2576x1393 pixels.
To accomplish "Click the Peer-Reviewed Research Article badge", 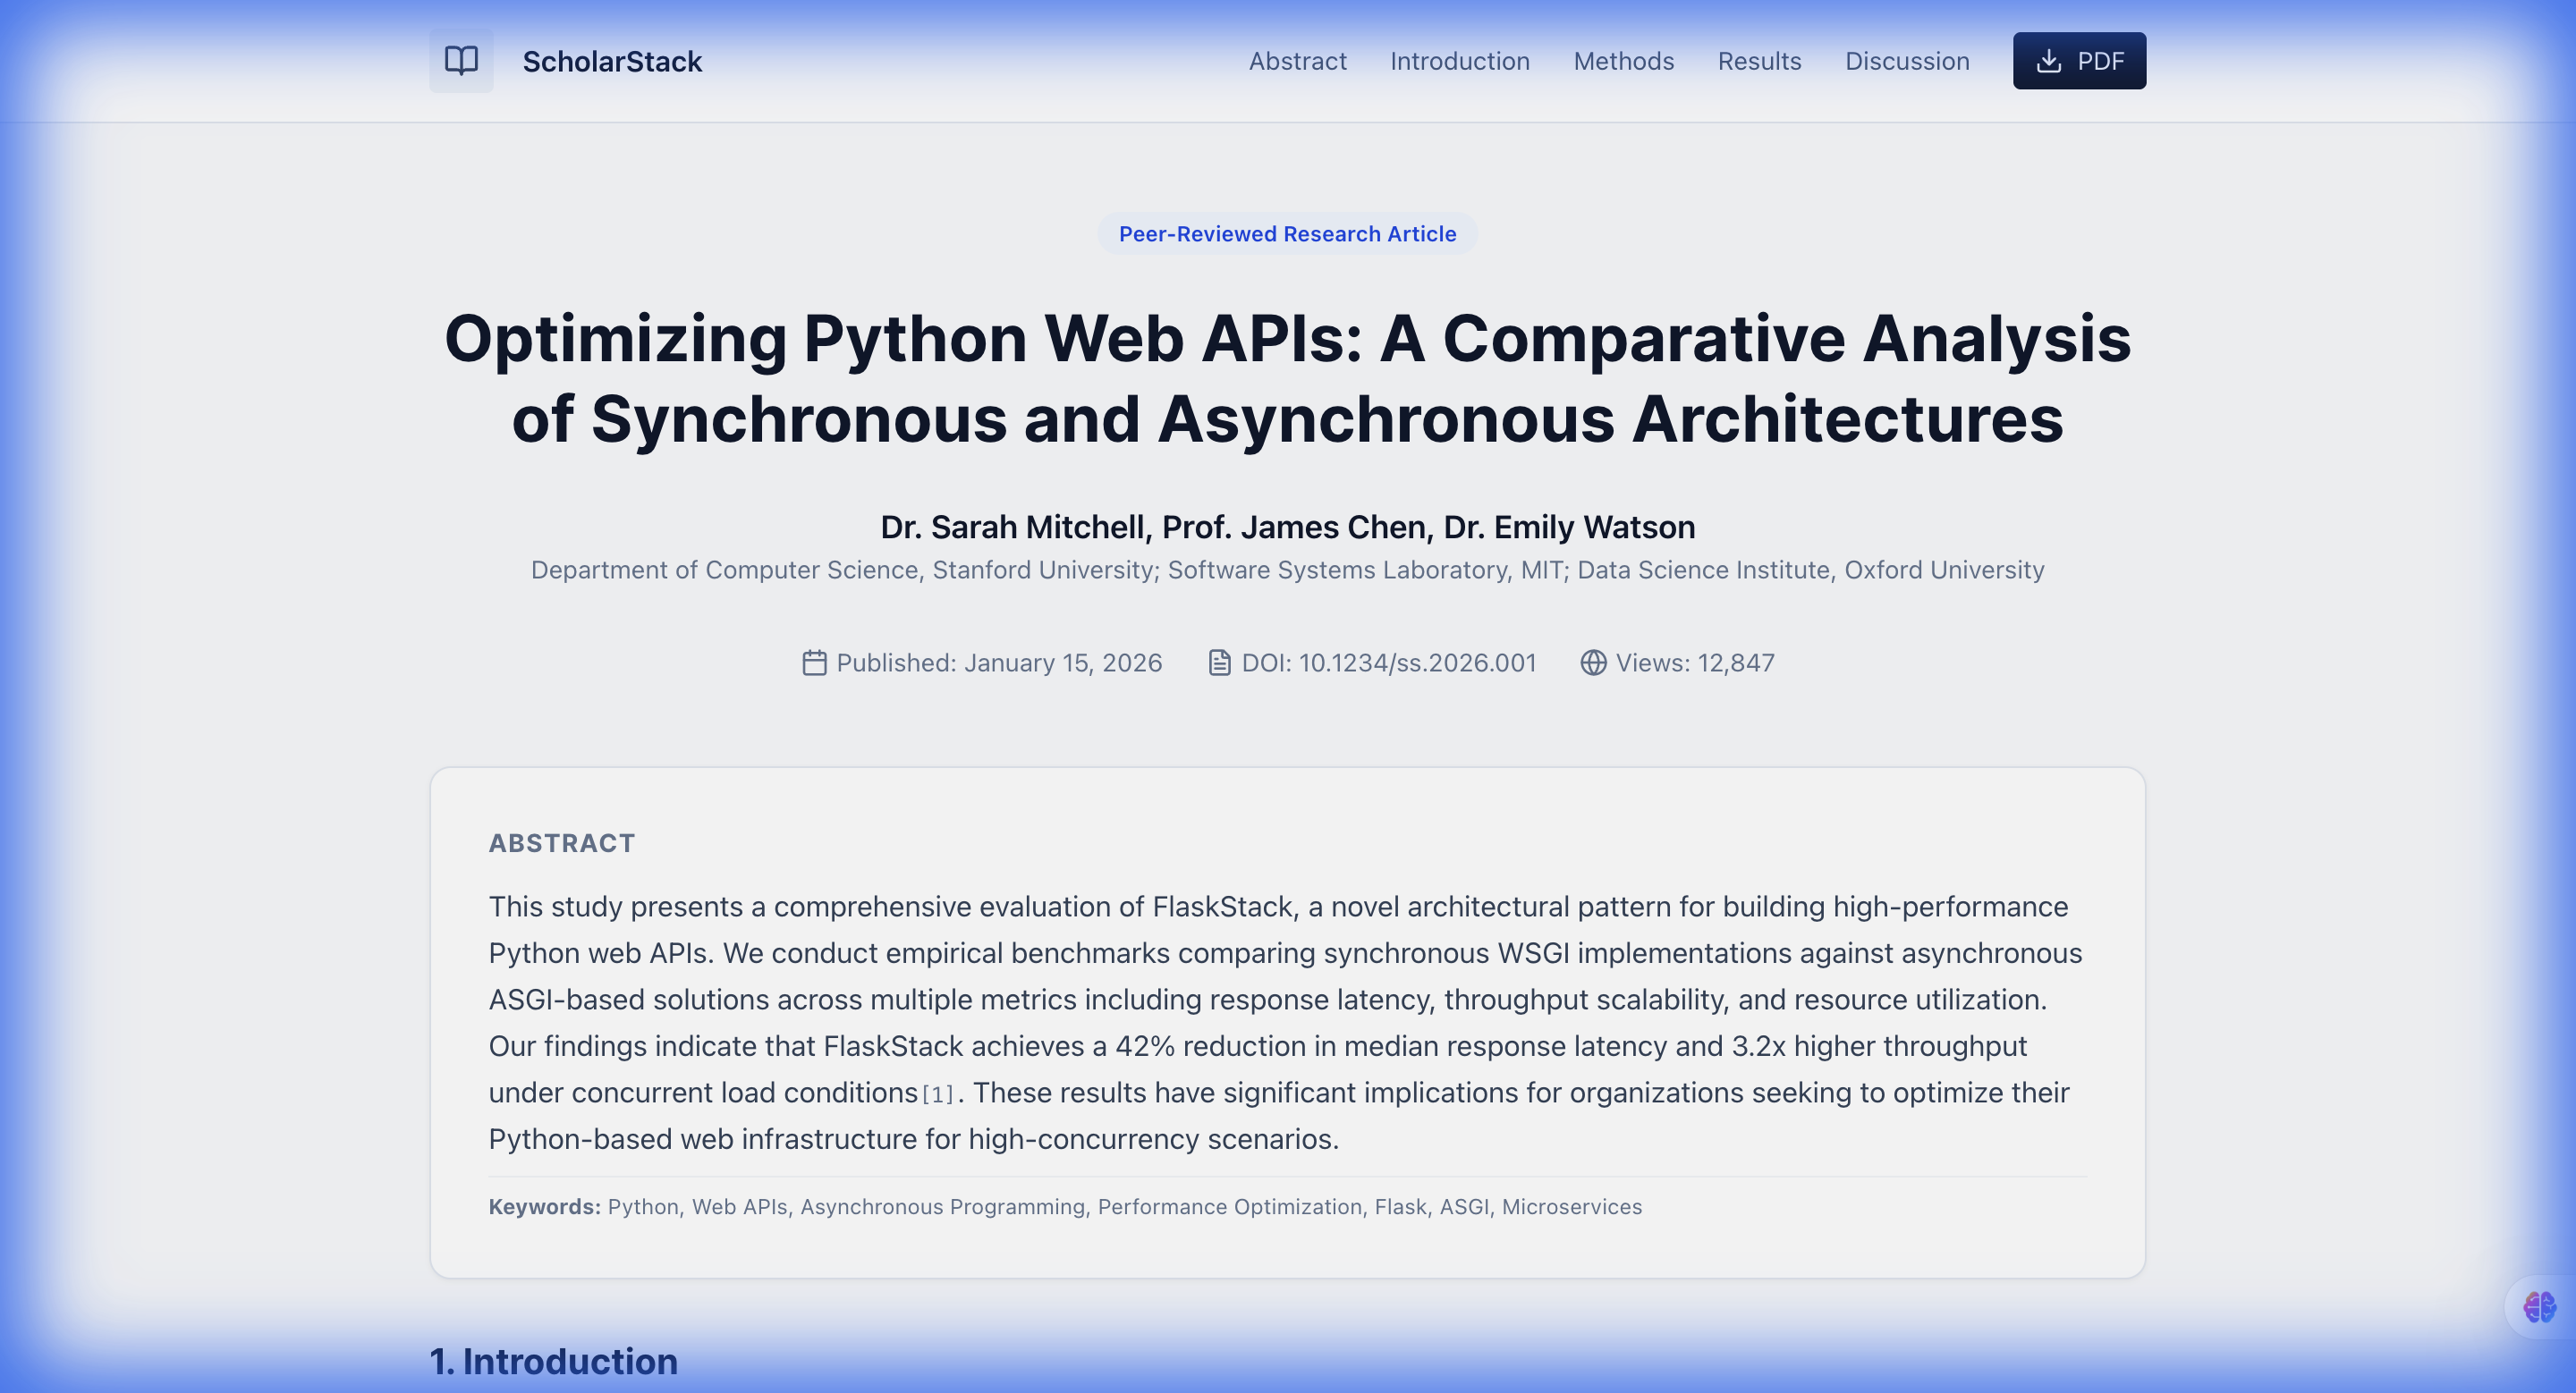I will click(1287, 234).
